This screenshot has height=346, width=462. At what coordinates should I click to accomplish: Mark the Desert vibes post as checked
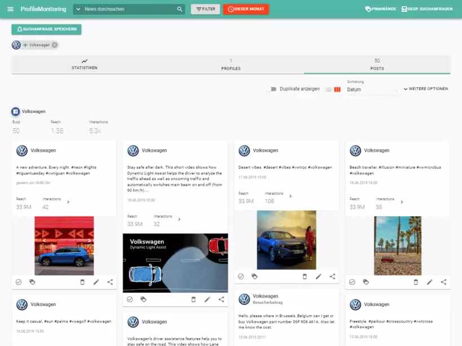241,277
